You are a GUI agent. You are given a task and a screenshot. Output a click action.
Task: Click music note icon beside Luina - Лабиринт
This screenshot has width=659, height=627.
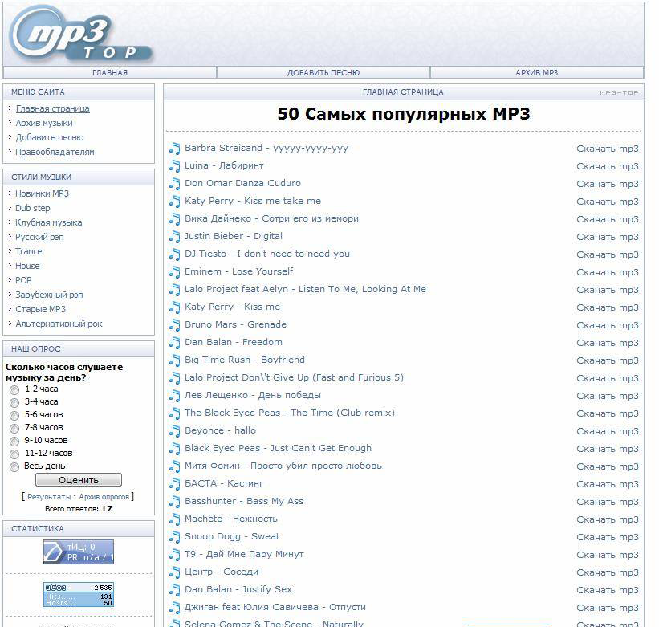(174, 166)
